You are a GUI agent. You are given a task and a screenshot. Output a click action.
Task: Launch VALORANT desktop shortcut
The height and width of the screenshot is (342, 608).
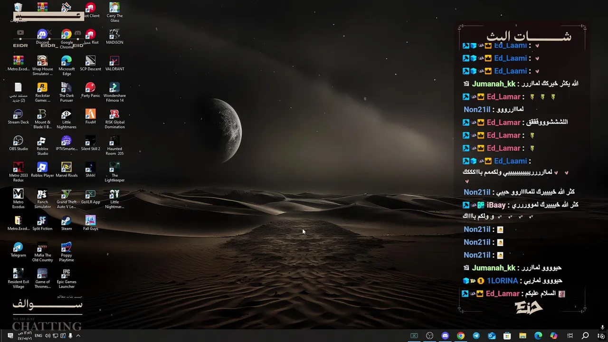(x=114, y=63)
